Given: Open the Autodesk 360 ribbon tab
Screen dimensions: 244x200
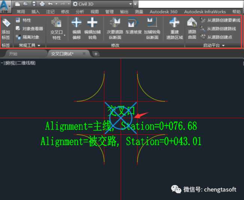Looking at the screenshot, I should (x=164, y=12).
